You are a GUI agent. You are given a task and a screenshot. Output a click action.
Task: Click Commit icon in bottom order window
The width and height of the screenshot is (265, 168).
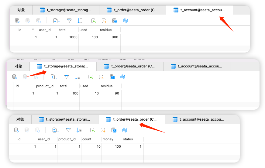27,130
